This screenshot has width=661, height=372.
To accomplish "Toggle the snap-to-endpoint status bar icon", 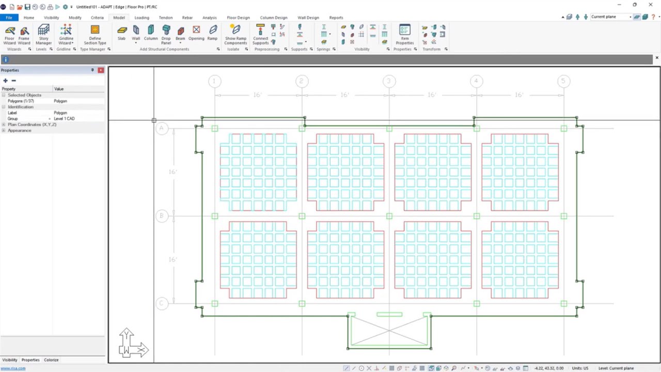I will (347, 368).
